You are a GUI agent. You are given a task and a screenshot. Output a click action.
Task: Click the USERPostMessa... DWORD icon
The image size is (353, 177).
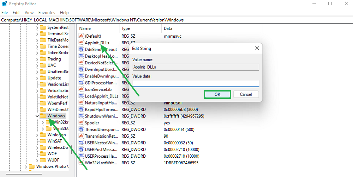81,150
